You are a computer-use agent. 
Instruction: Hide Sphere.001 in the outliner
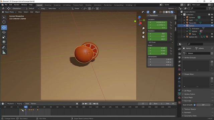[212, 37]
